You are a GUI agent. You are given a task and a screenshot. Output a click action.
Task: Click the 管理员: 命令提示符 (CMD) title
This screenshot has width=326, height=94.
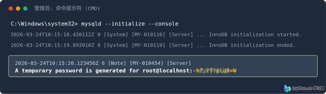pyautogui.click(x=67, y=9)
